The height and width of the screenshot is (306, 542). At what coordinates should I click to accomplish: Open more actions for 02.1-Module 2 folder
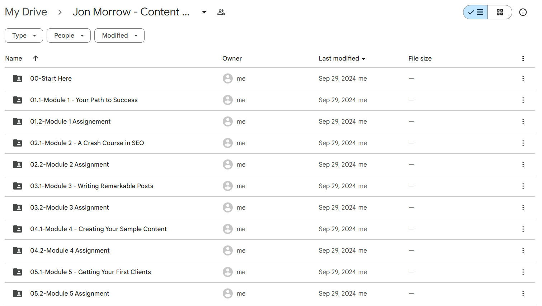point(523,143)
